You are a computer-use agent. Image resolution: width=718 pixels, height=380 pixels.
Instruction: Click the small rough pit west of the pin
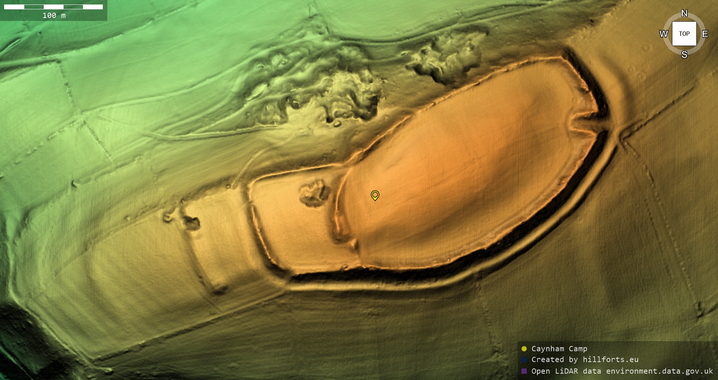point(314,193)
